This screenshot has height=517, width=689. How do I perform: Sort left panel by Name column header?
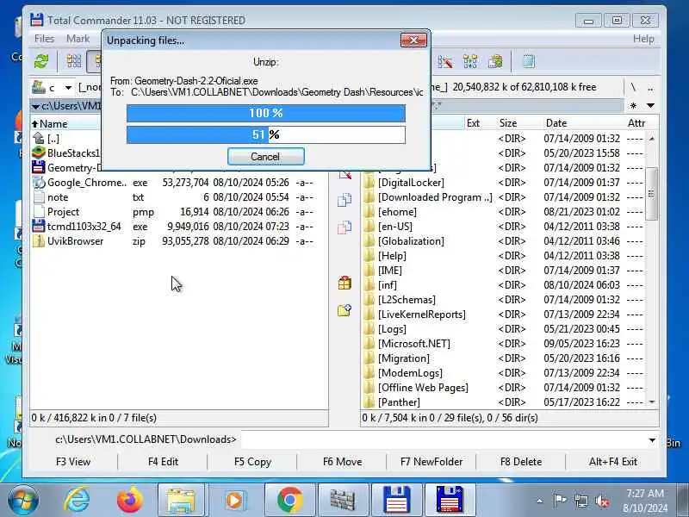(66, 124)
